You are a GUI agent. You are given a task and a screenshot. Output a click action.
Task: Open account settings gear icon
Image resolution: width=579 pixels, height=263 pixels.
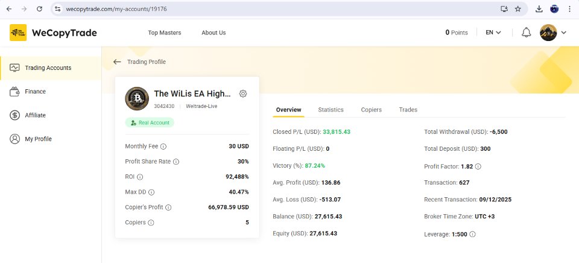pos(243,94)
